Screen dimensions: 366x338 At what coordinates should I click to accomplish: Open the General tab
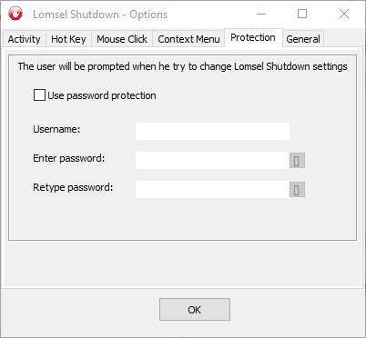pyautogui.click(x=303, y=39)
